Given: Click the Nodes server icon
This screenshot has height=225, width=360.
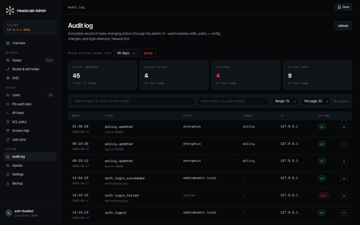Looking at the screenshot, I should coord(8,60).
